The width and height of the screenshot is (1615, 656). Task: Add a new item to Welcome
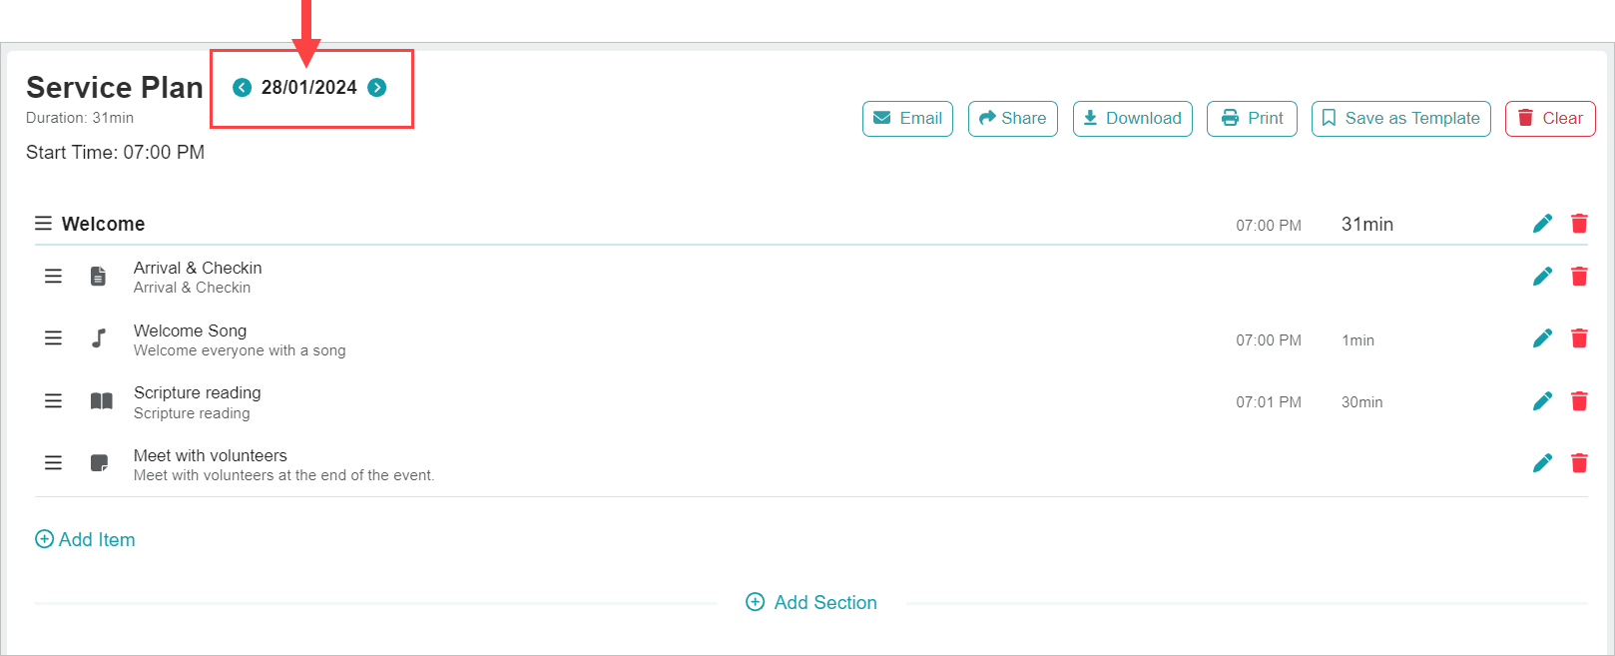(x=86, y=539)
